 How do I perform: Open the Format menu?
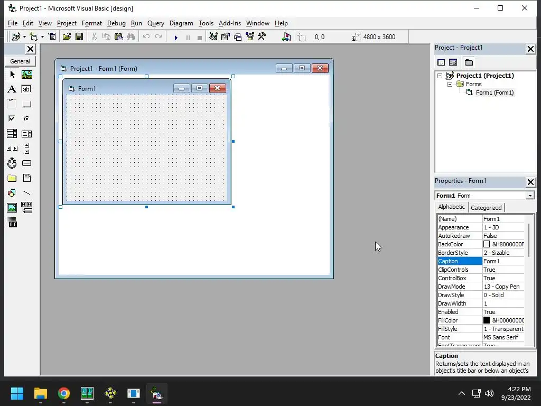[x=92, y=23]
